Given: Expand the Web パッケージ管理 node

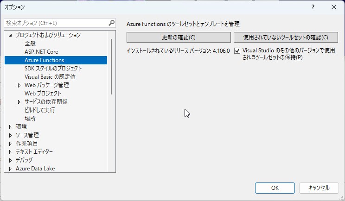Looking at the screenshot, I should tap(19, 85).
